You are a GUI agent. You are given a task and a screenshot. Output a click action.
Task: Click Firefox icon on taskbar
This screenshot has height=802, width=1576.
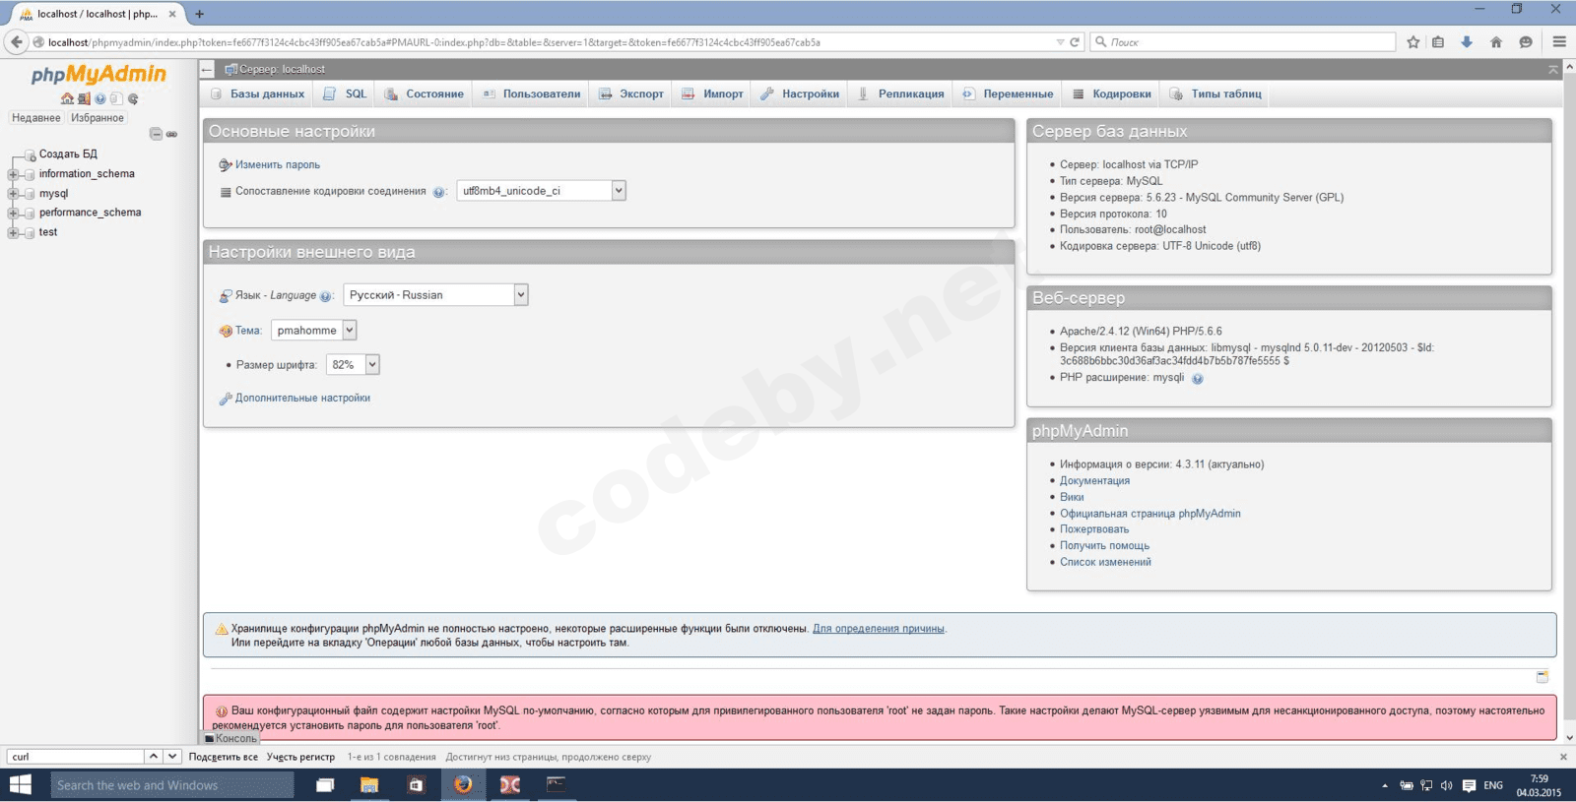pyautogui.click(x=463, y=784)
